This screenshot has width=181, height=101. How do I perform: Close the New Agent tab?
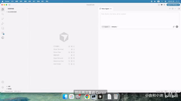coord(111,9)
